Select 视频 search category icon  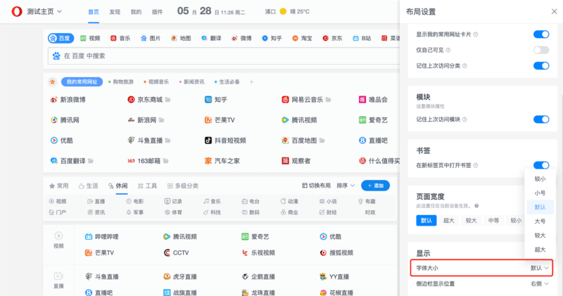pyautogui.click(x=83, y=38)
